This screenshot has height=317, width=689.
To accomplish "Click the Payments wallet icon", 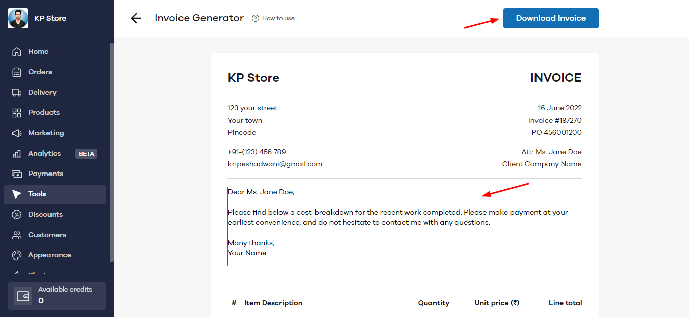I will [x=17, y=174].
